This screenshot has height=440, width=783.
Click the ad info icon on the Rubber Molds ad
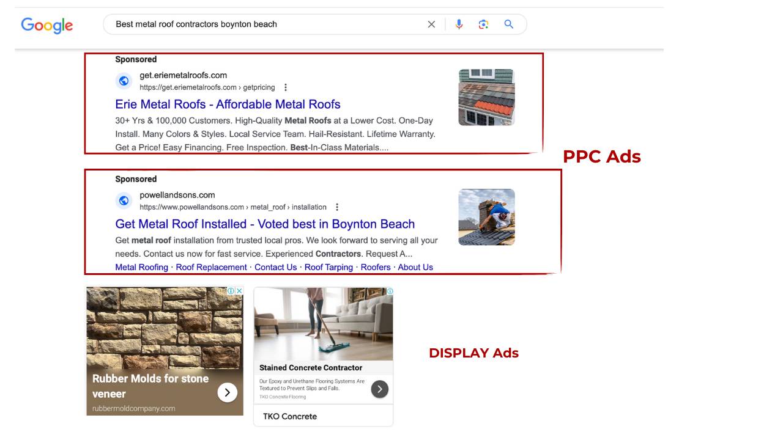[x=231, y=291]
